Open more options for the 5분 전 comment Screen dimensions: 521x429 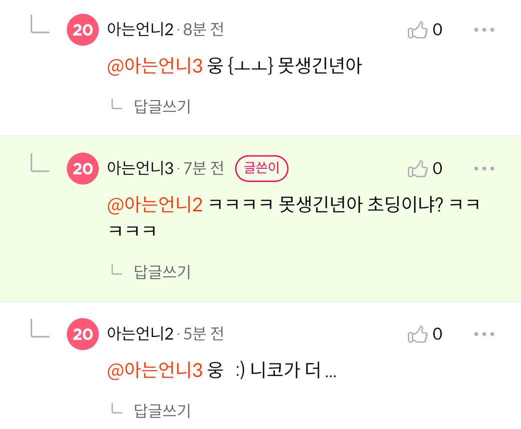[484, 334]
